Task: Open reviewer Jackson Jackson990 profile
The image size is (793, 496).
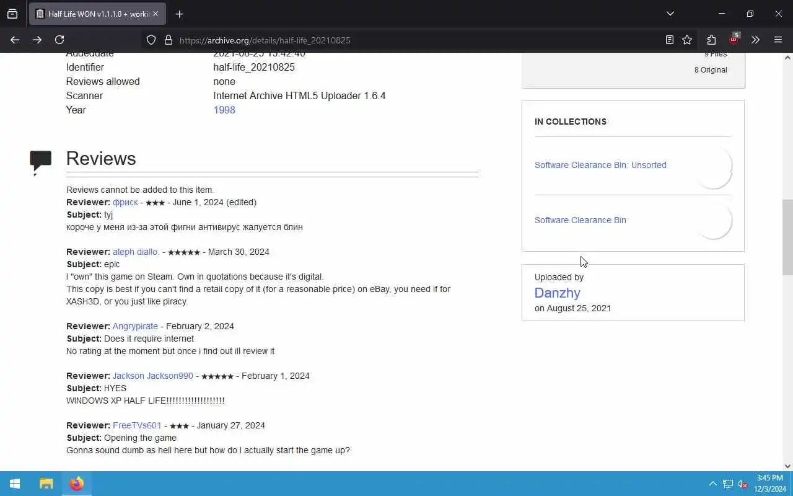Action: click(x=153, y=376)
